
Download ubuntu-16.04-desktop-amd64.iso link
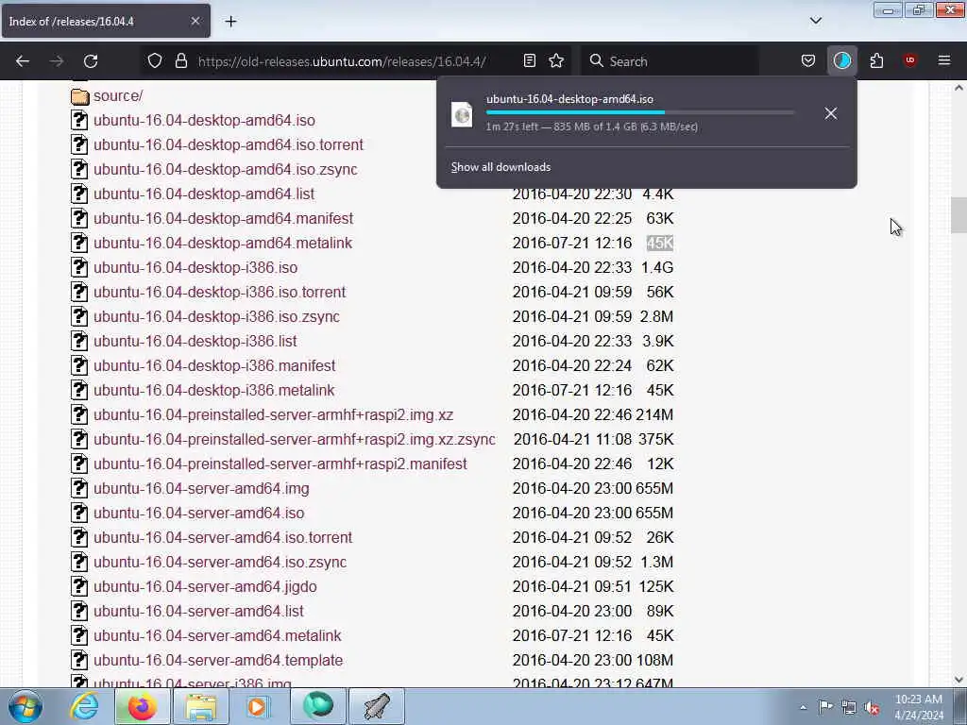(204, 120)
